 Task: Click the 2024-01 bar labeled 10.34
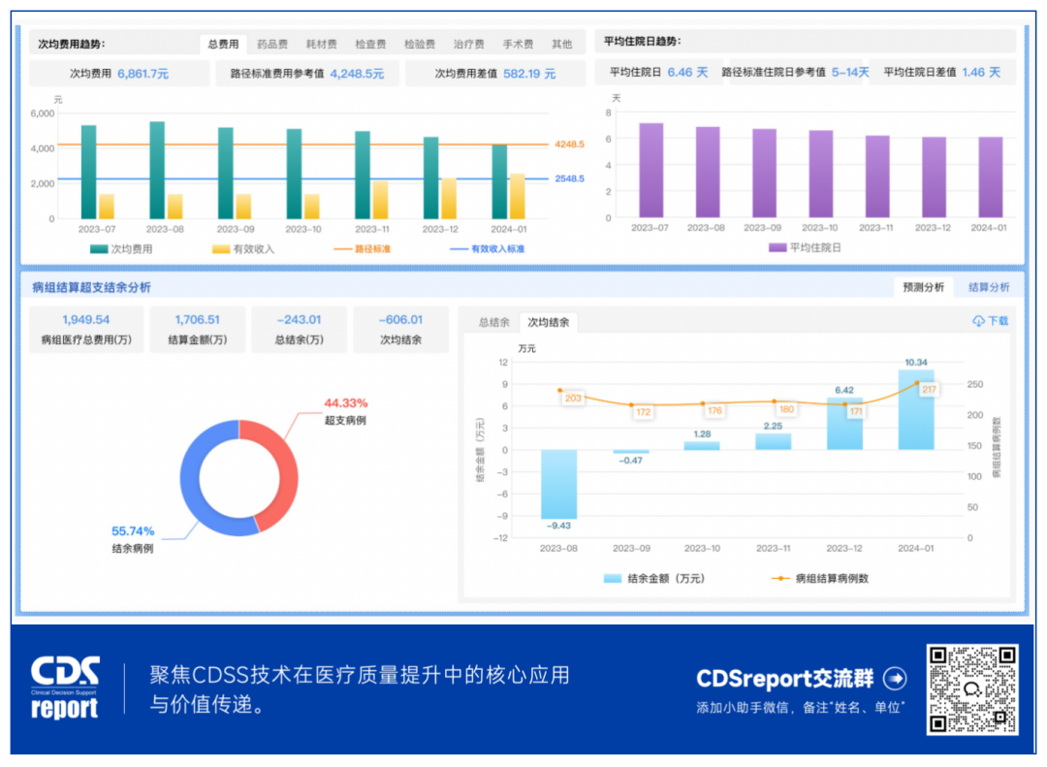point(916,410)
